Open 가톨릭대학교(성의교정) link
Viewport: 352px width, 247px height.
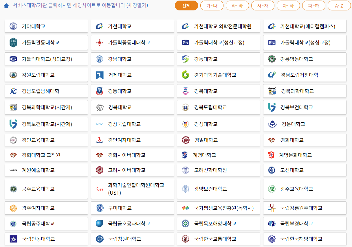click(46, 59)
